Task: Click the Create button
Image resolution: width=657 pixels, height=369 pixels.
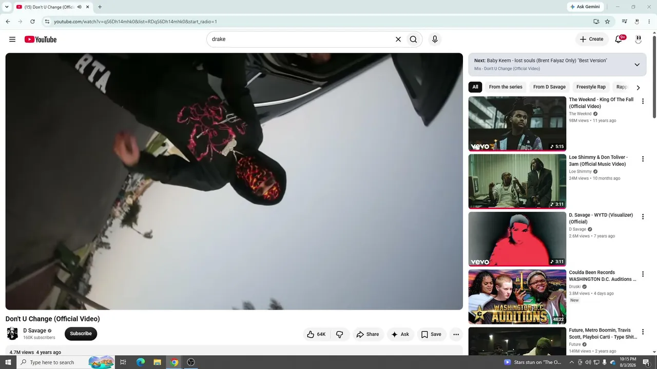Action: tap(591, 39)
